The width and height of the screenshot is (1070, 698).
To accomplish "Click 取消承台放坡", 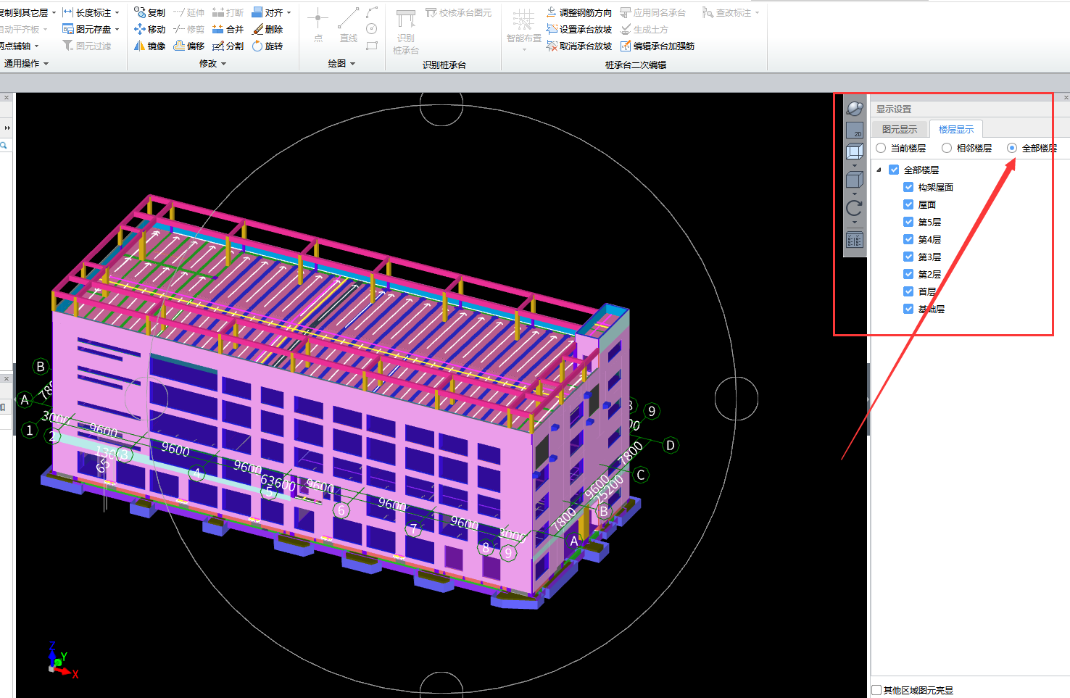I will [579, 46].
